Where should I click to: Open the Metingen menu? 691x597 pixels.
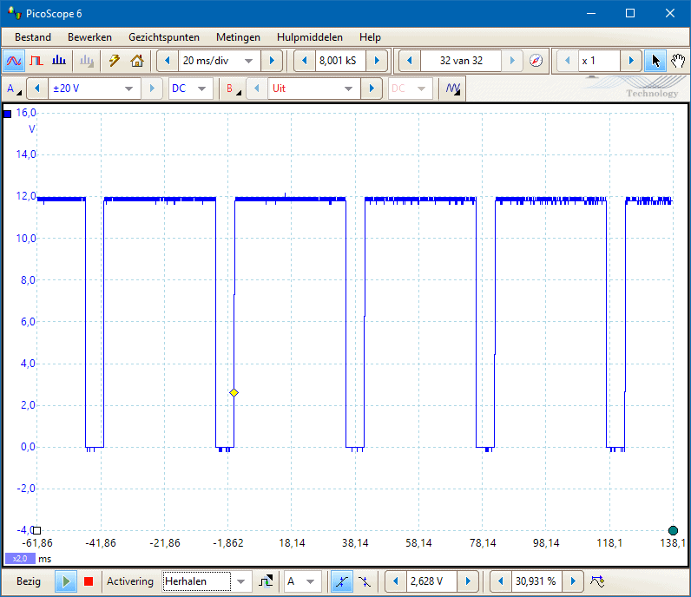pos(238,37)
